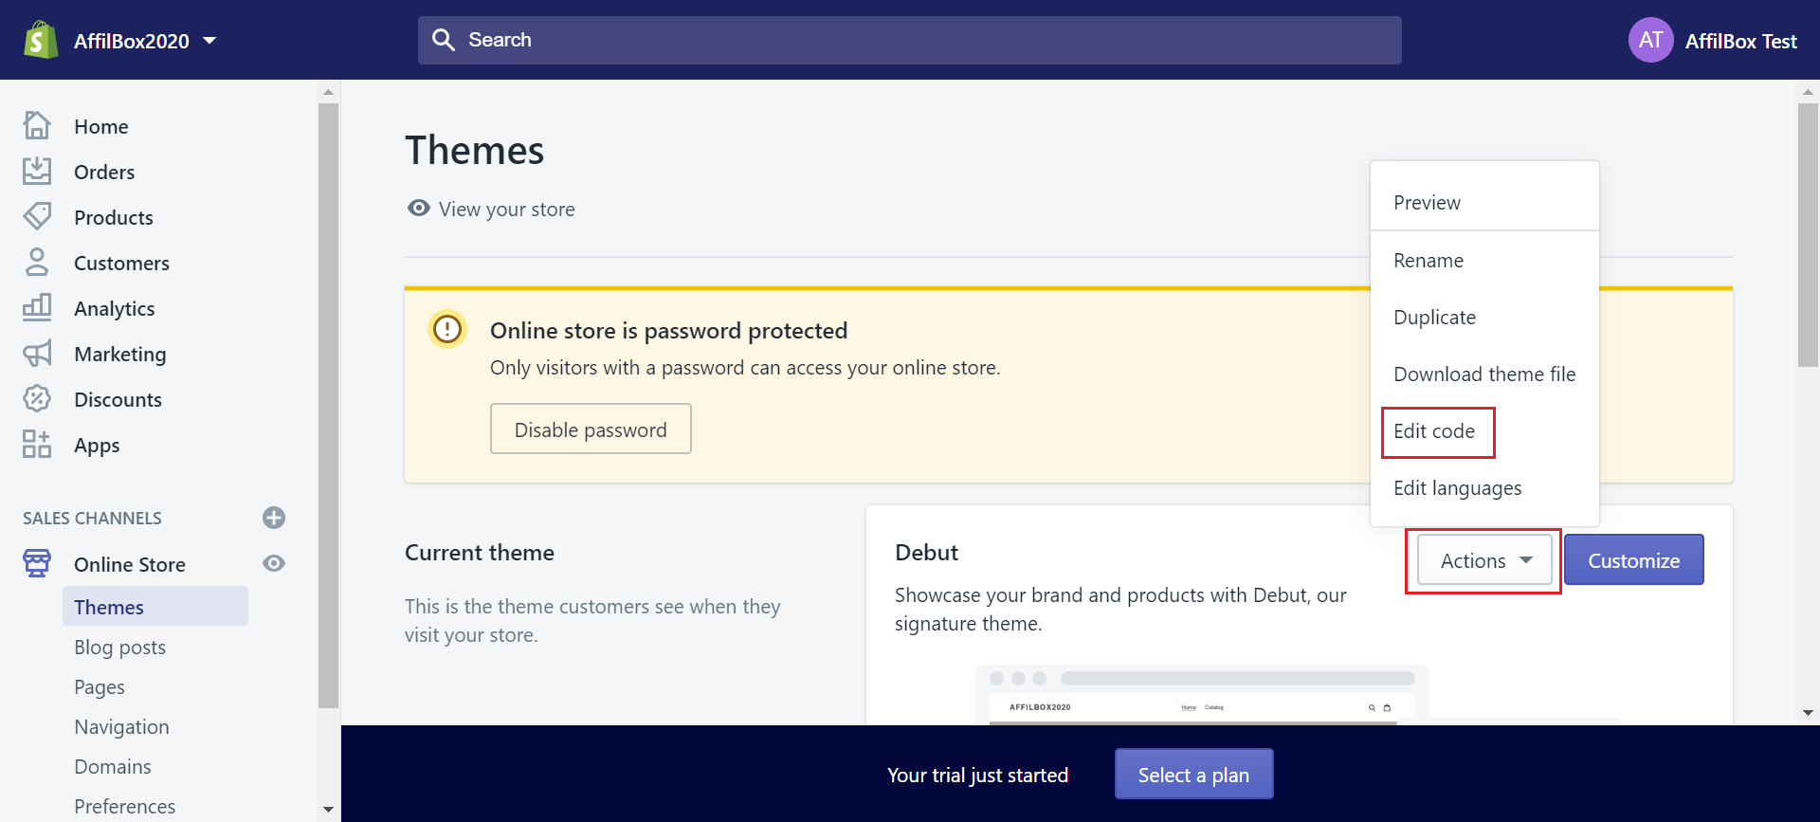Add a sales channel with plus icon
Image resolution: width=1820 pixels, height=822 pixels.
pyautogui.click(x=274, y=518)
